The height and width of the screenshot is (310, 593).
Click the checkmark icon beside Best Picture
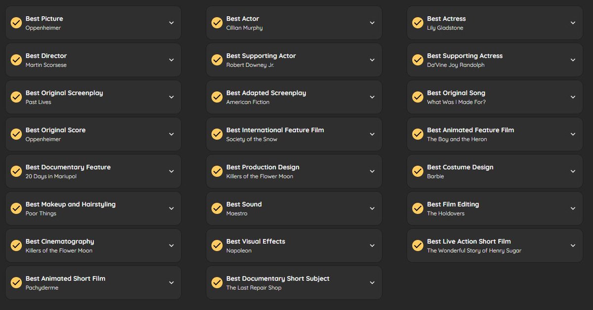tap(16, 23)
